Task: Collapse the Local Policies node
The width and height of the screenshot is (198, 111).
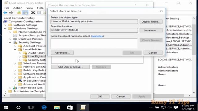Action: tap(15, 49)
